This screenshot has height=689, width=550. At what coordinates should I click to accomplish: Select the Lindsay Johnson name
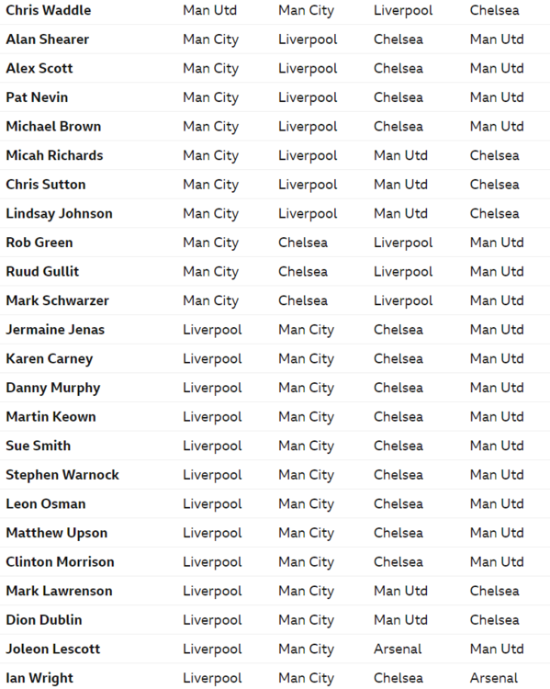pyautogui.click(x=60, y=213)
